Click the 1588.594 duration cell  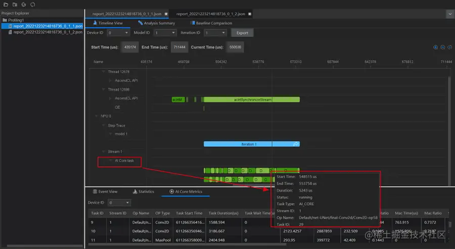(217, 222)
